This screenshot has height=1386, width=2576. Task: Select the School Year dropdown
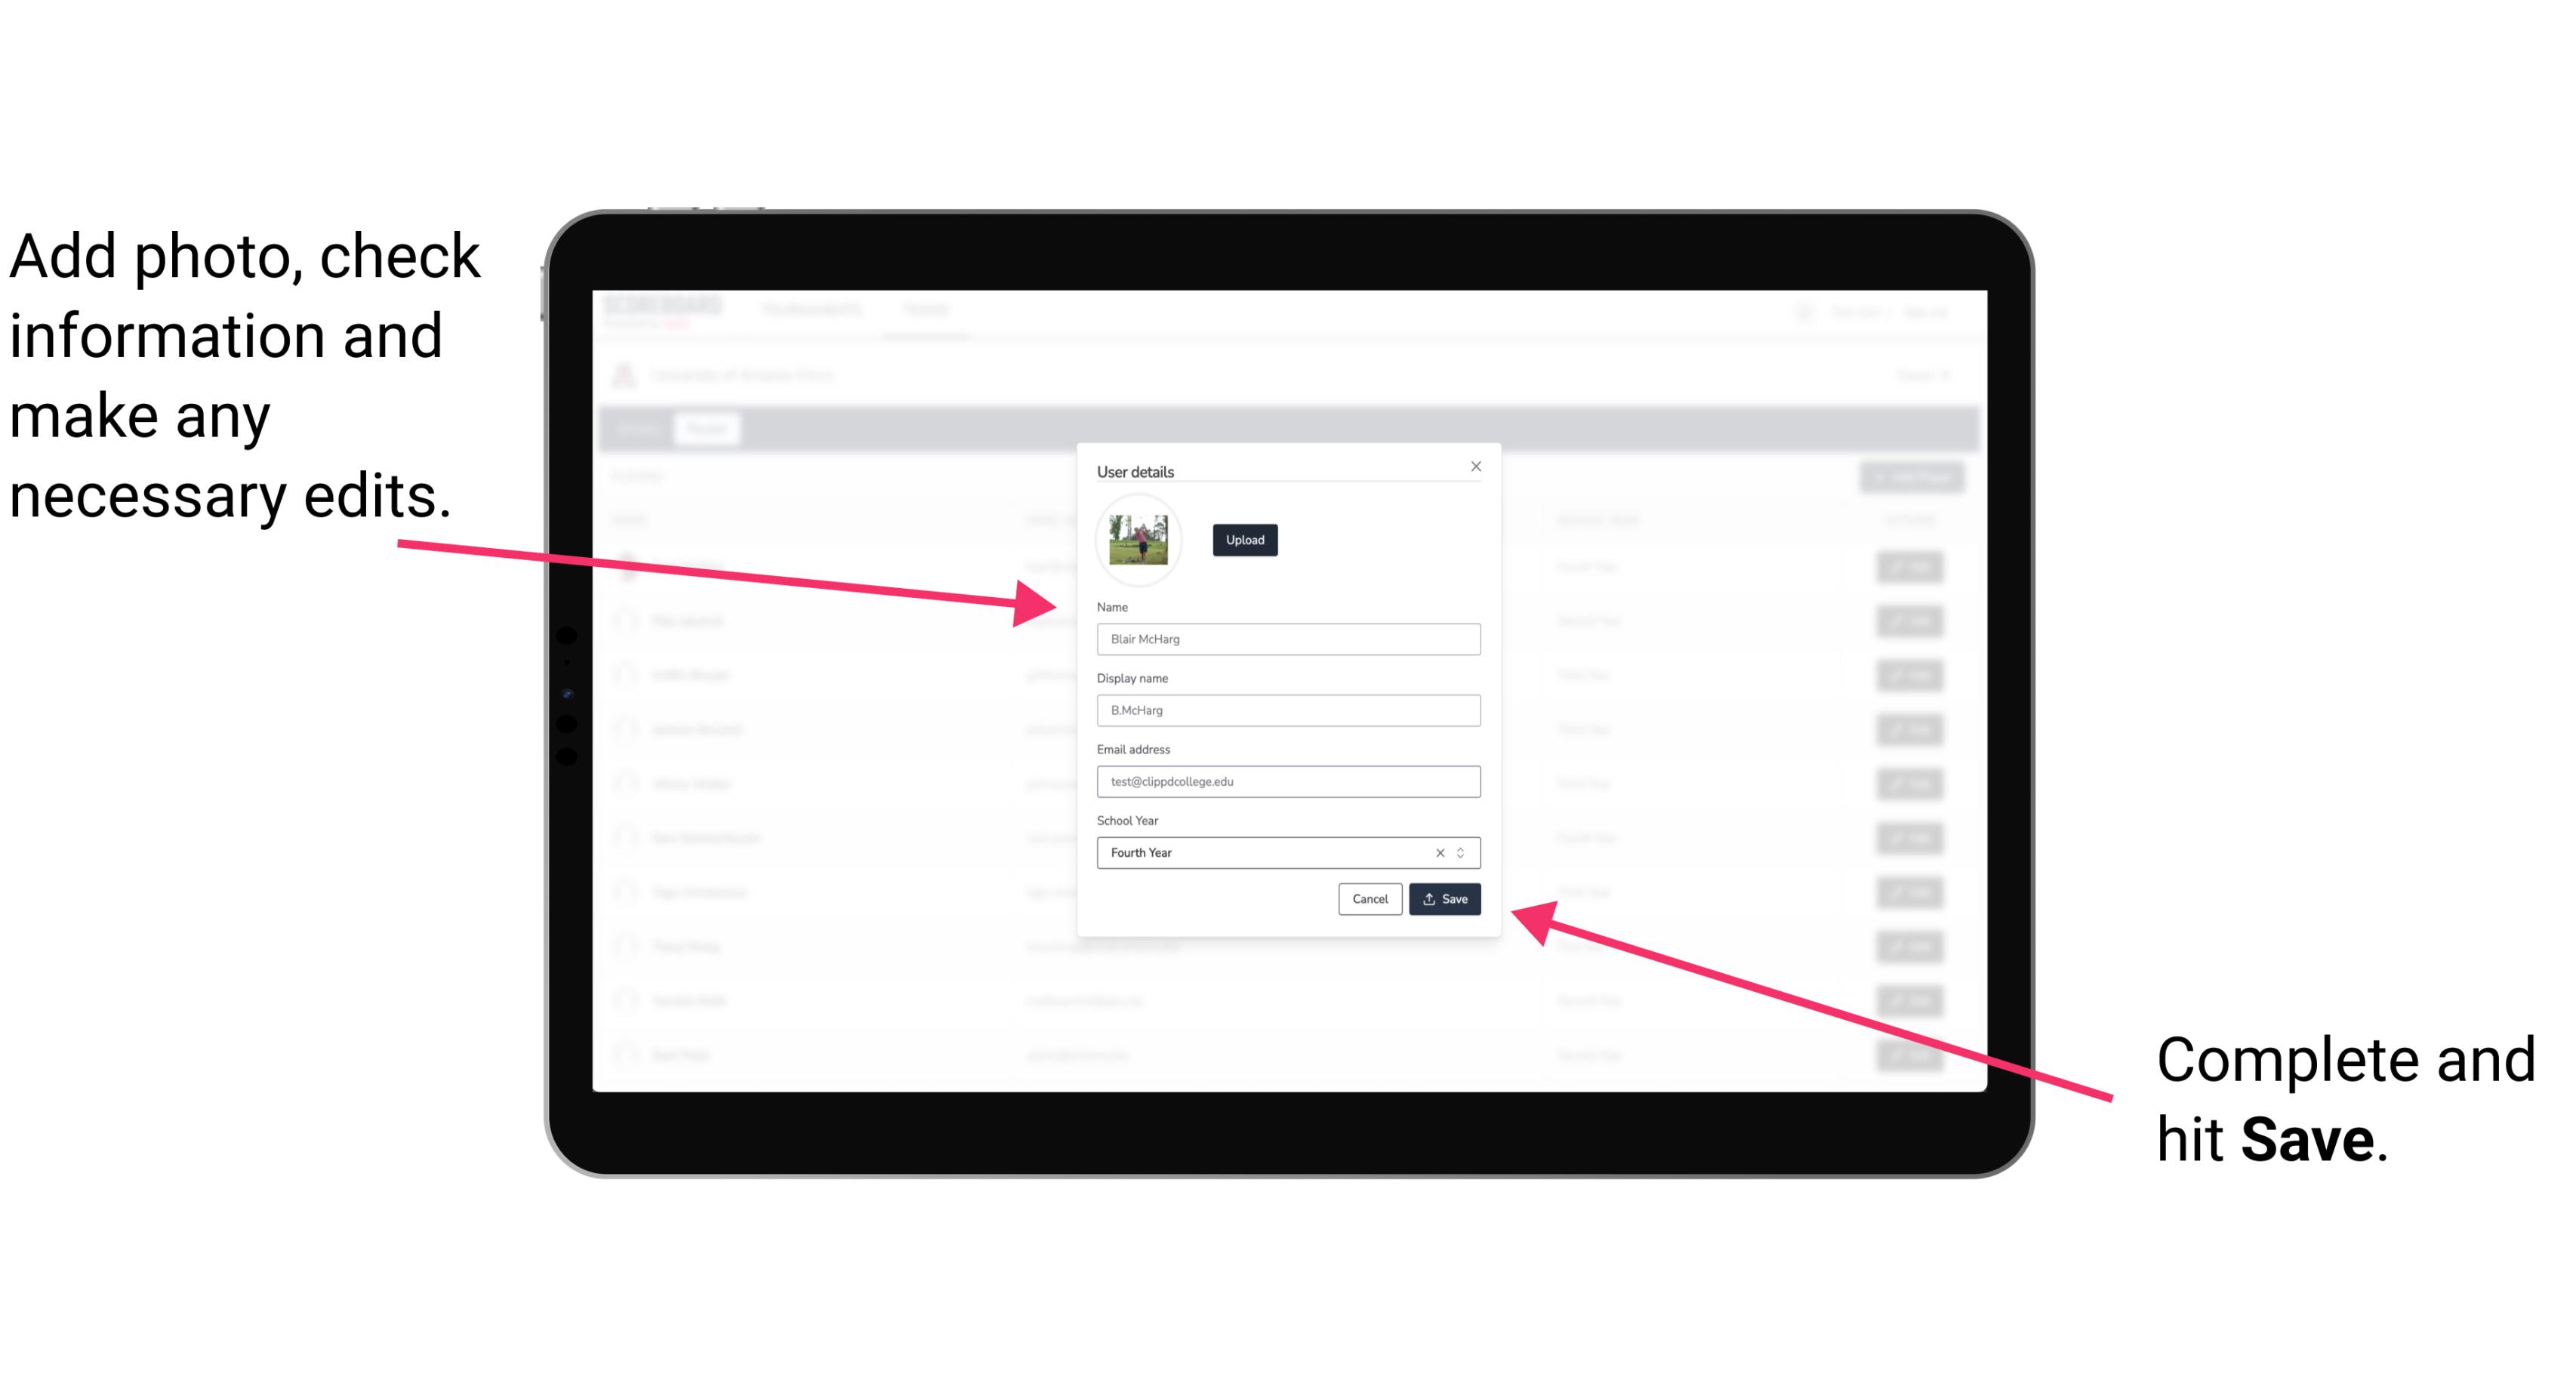coord(1283,852)
